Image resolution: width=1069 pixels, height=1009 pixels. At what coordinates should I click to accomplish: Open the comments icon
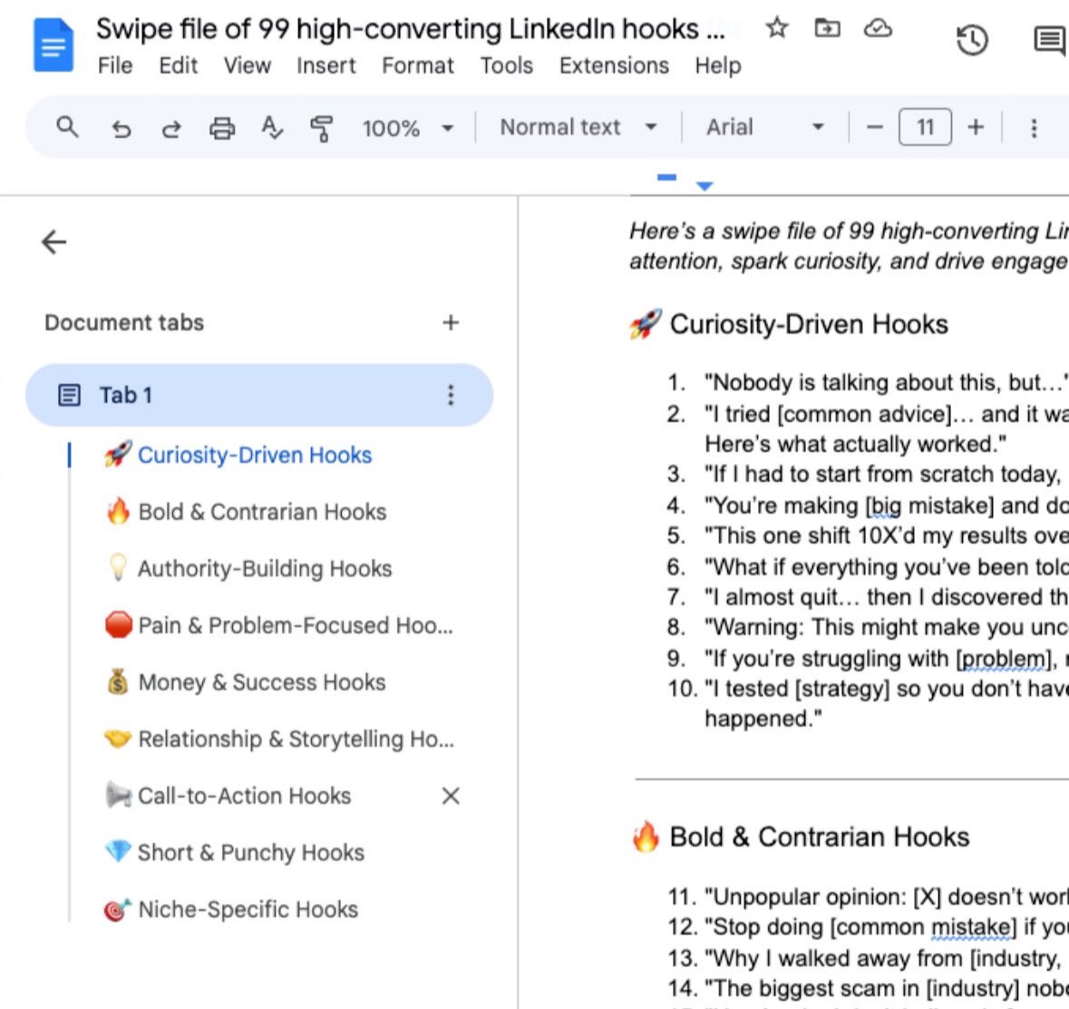tap(1050, 40)
